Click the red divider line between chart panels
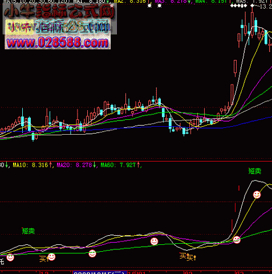 click(136, 161)
